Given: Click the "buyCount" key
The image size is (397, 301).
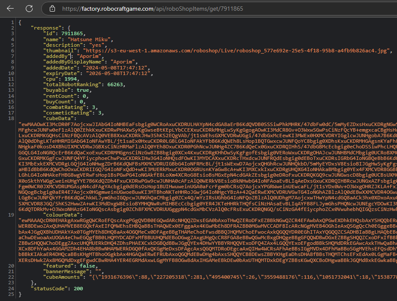Looking at the screenshot, I should tap(58, 102).
